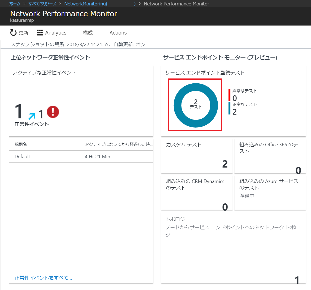Screen dimensions: 311x290
Task: Open the Actions menu
Action: click(x=118, y=33)
